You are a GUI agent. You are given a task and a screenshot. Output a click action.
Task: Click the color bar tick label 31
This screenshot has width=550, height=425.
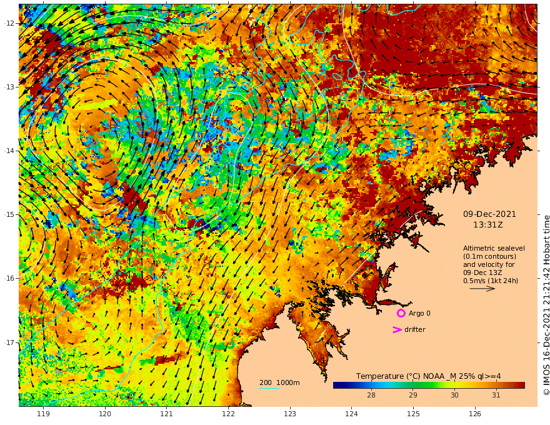click(496, 395)
